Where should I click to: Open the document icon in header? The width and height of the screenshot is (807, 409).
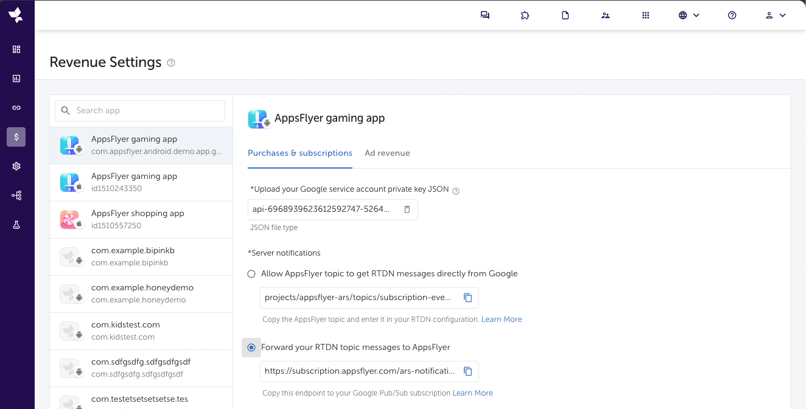point(565,15)
